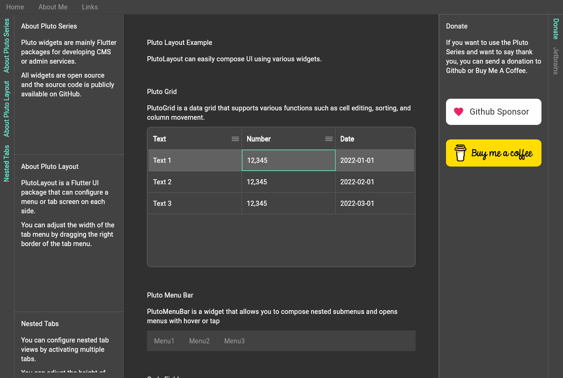This screenshot has width=563, height=378.
Task: Select the Donate tab on the right
Action: [556, 29]
